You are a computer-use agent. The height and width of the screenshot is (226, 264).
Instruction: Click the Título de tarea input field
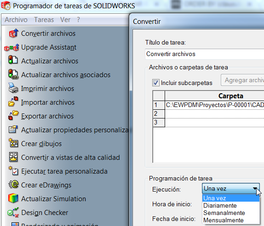[205, 54]
